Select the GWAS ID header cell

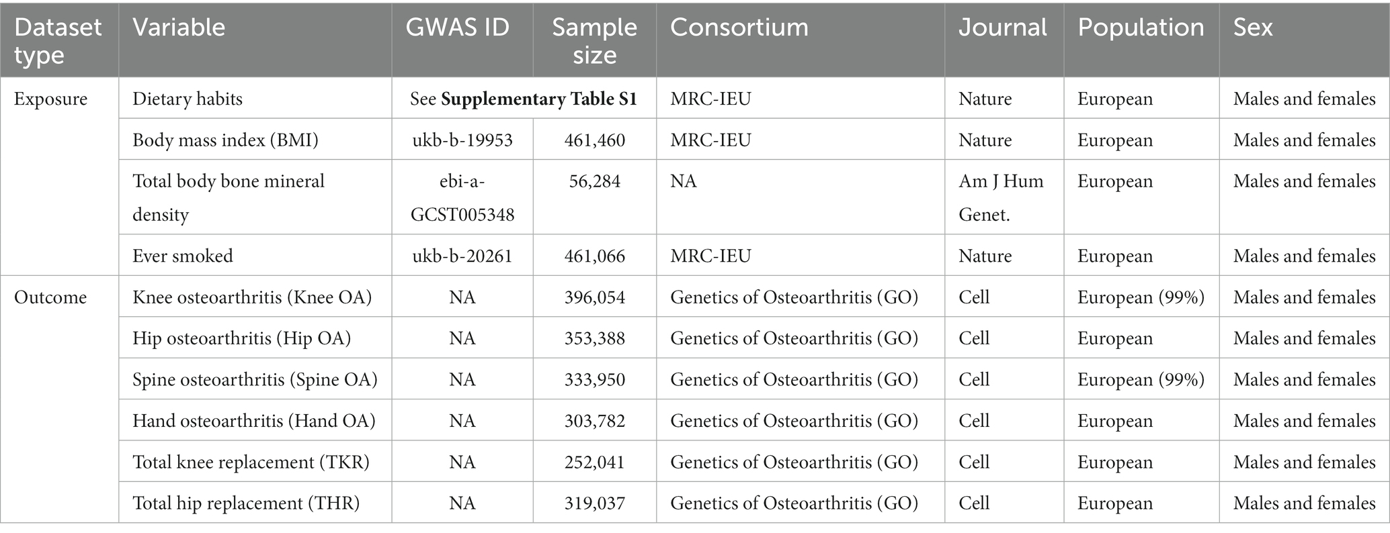(x=462, y=40)
